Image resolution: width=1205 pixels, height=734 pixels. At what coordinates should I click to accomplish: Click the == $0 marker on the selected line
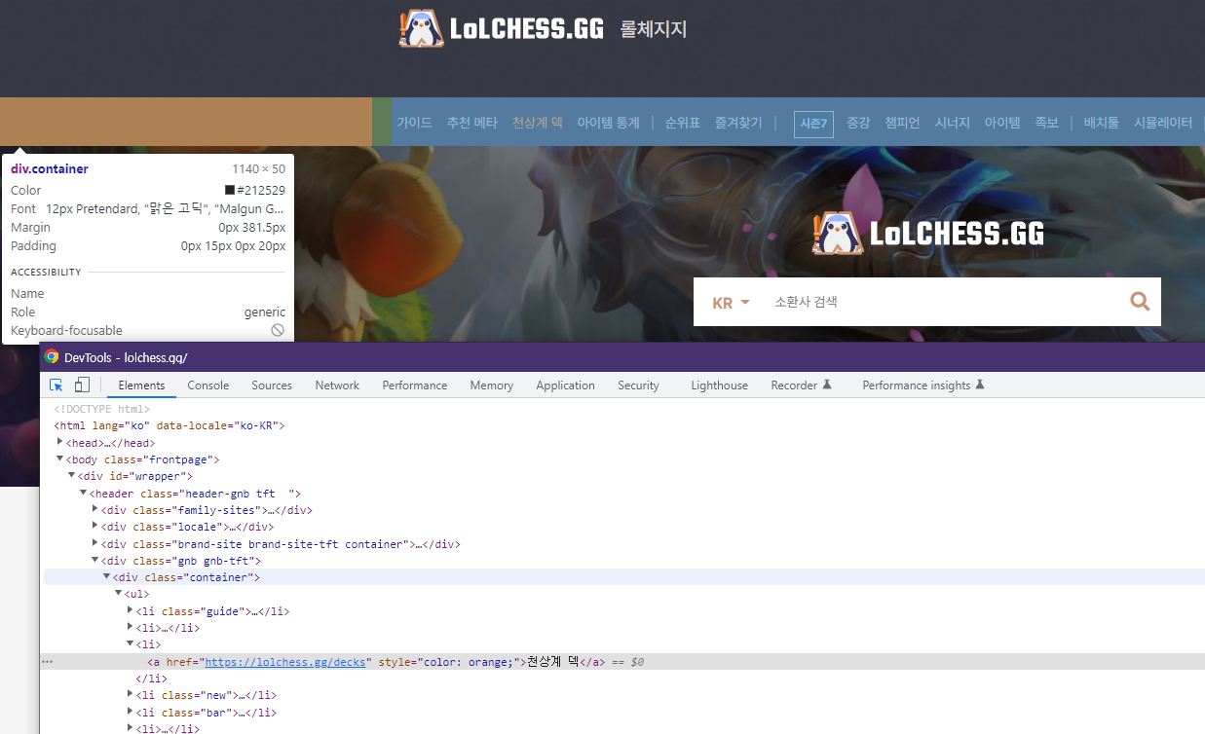point(627,662)
